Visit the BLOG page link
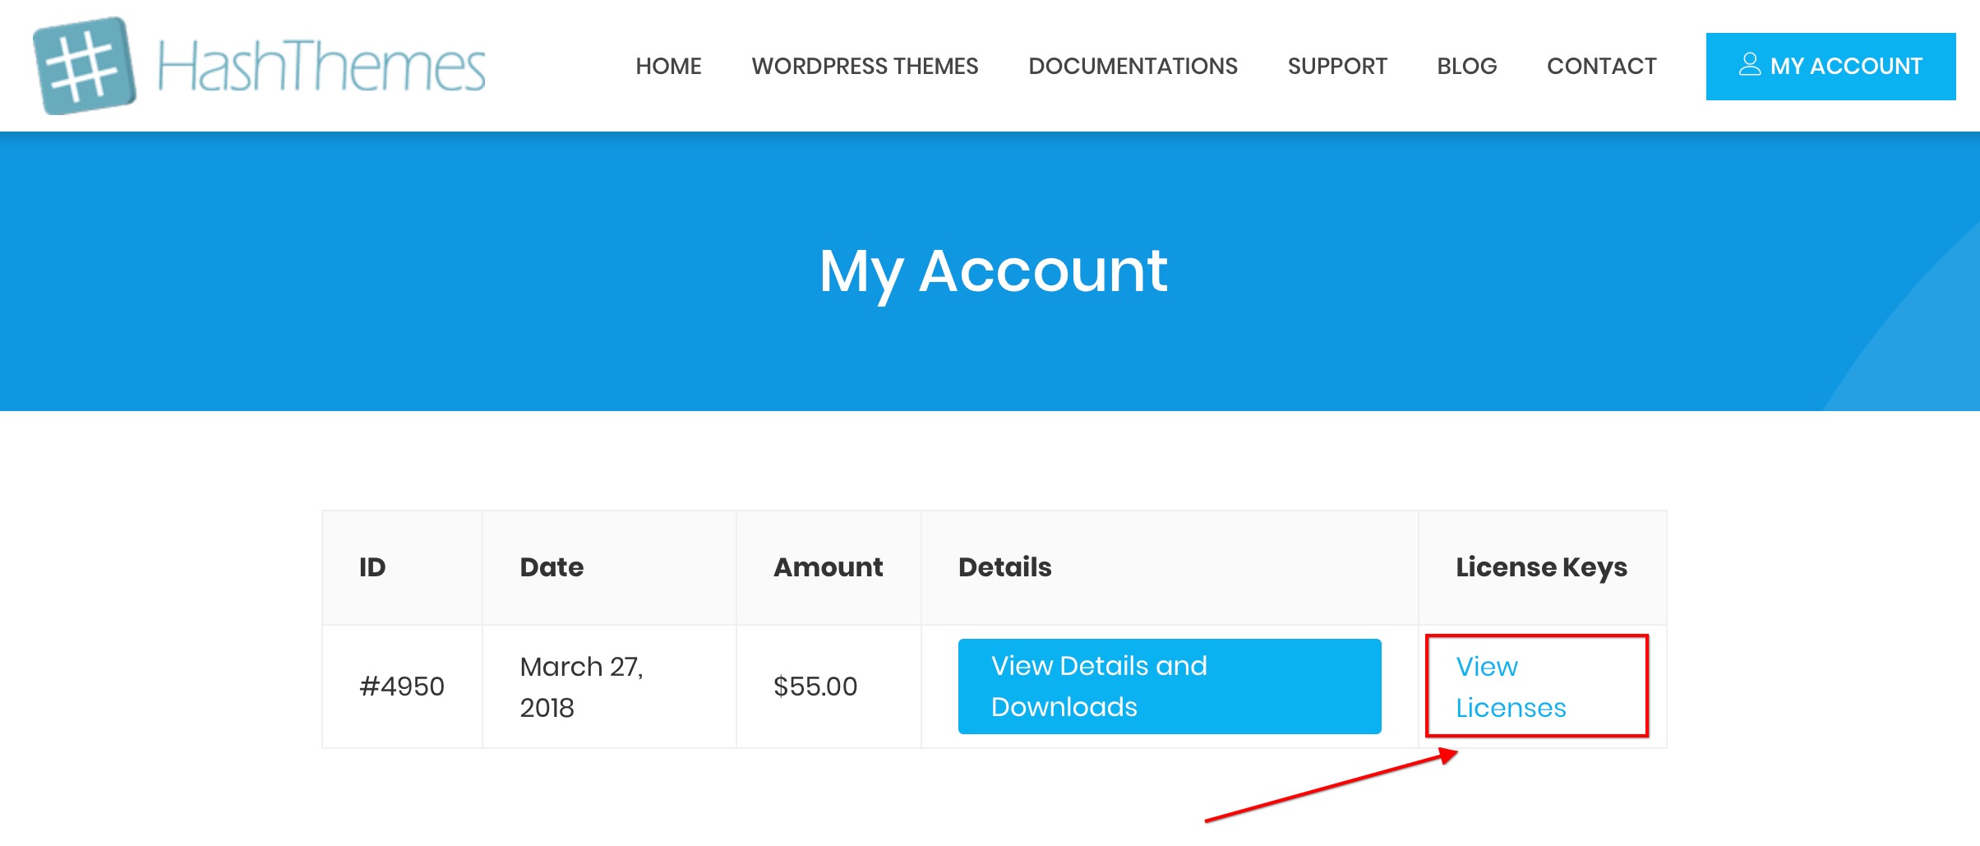Image resolution: width=1980 pixels, height=846 pixels. coord(1466,66)
